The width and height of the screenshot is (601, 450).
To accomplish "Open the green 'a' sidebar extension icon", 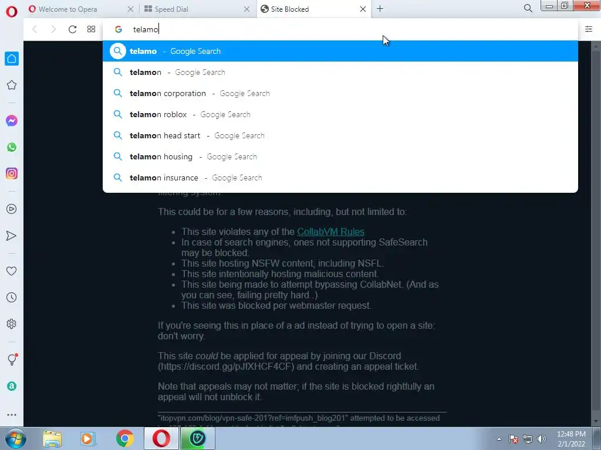I will pyautogui.click(x=12, y=386).
